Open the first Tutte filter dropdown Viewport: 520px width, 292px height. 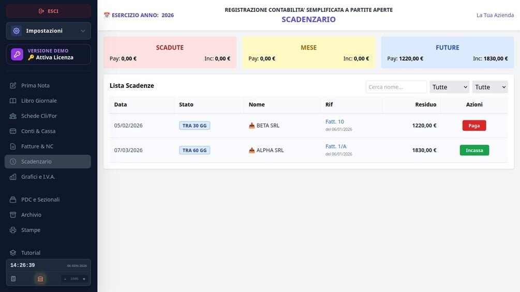[x=449, y=87]
